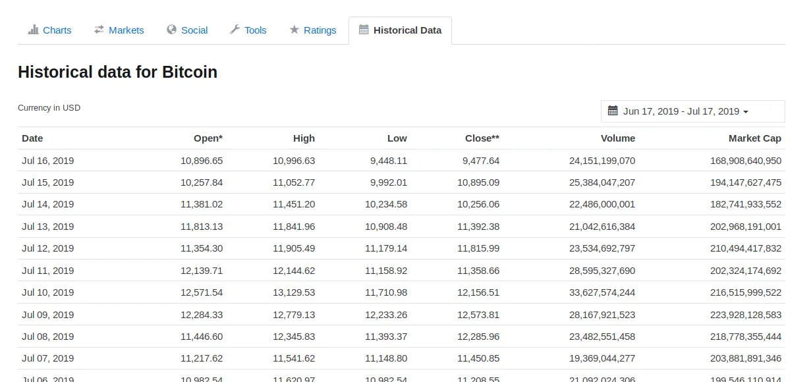Click high price 13,129.53
This screenshot has width=811, height=382.
pos(294,292)
